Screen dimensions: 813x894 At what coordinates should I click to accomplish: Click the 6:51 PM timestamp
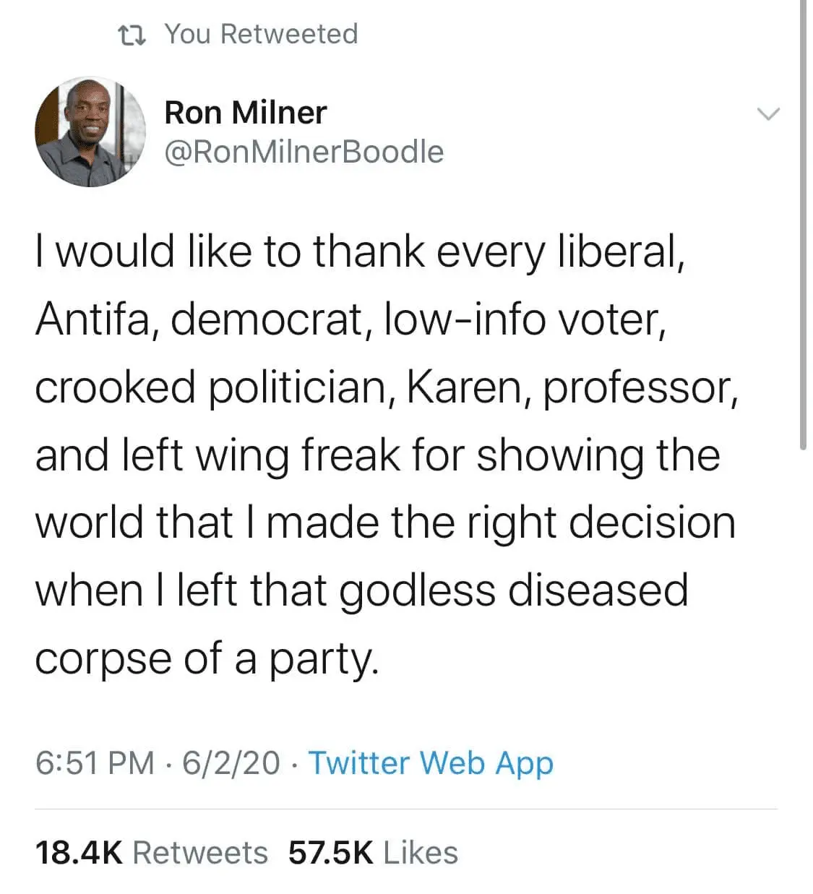click(95, 762)
